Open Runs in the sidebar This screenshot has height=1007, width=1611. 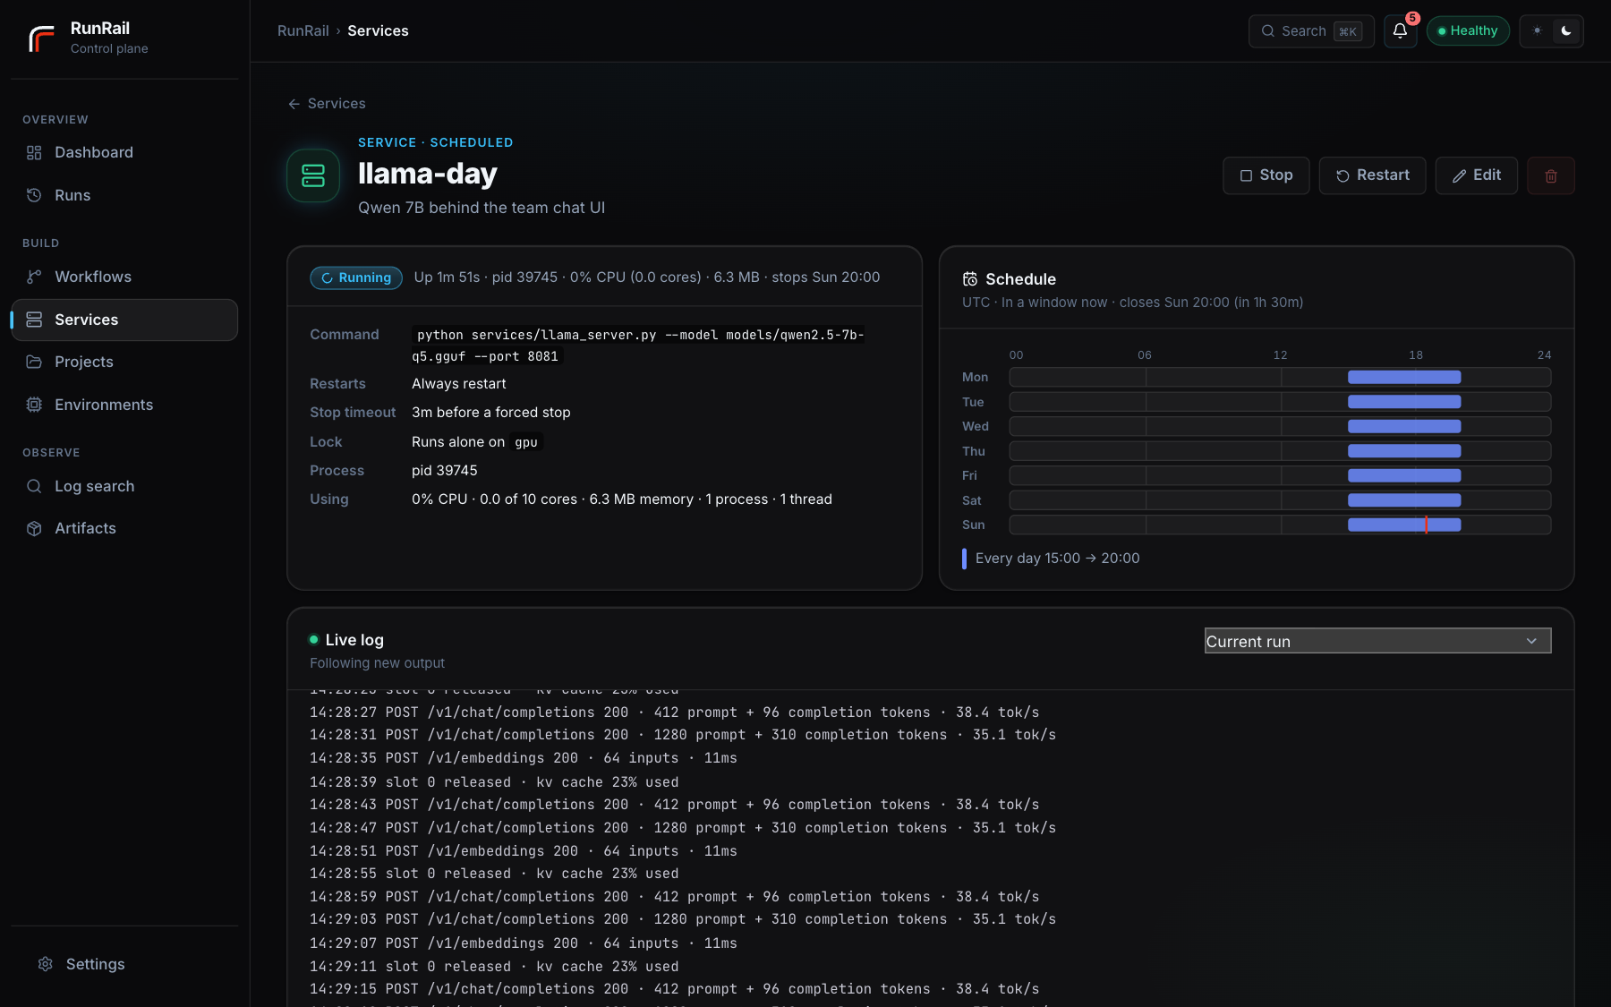[x=124, y=195]
